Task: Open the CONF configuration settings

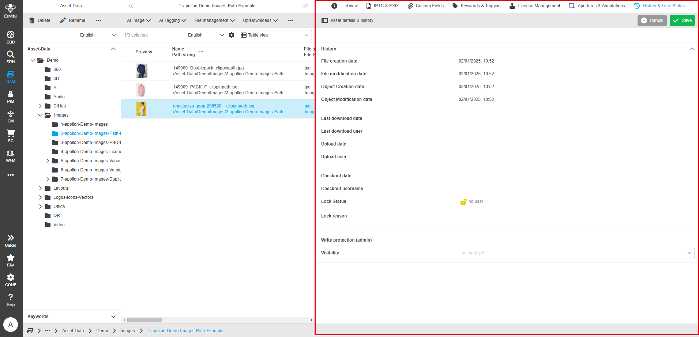Action: pyautogui.click(x=11, y=280)
